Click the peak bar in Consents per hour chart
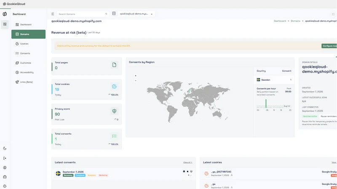The image size is (337, 189). (x=266, y=103)
